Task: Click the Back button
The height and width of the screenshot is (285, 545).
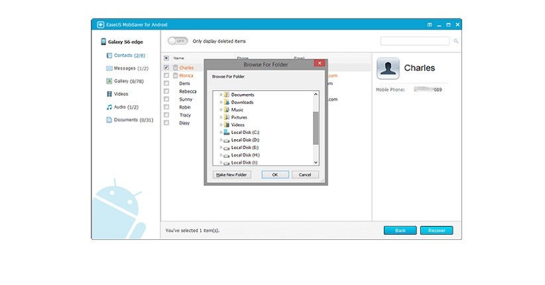Action: point(400,231)
